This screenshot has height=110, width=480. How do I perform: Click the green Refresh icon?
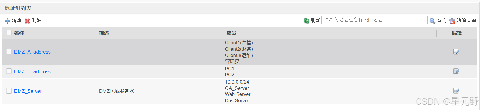coord(306,21)
